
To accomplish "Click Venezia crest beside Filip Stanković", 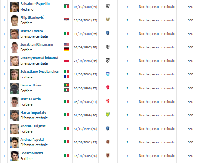I will 108,20.
